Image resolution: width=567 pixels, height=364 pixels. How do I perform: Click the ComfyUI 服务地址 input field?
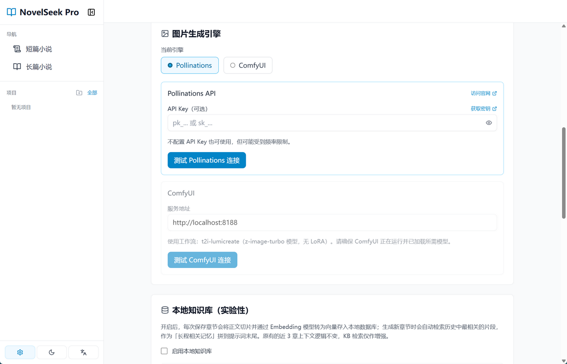pos(332,222)
